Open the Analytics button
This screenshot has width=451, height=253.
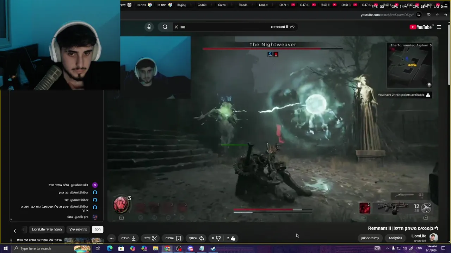point(395,238)
